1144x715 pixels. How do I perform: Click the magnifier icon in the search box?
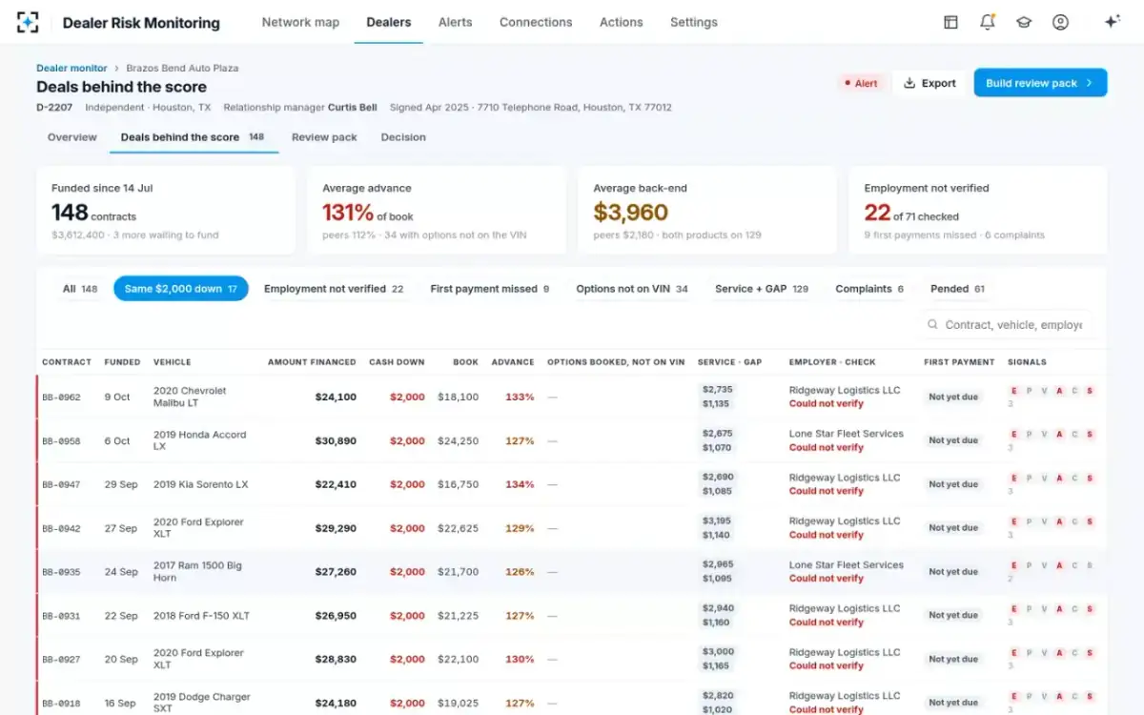point(932,325)
